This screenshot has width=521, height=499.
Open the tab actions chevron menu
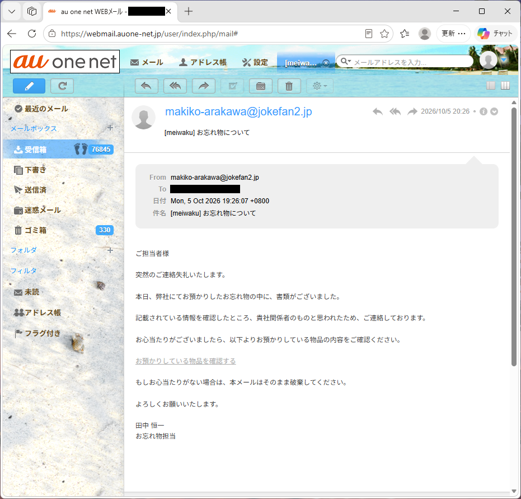(12, 12)
